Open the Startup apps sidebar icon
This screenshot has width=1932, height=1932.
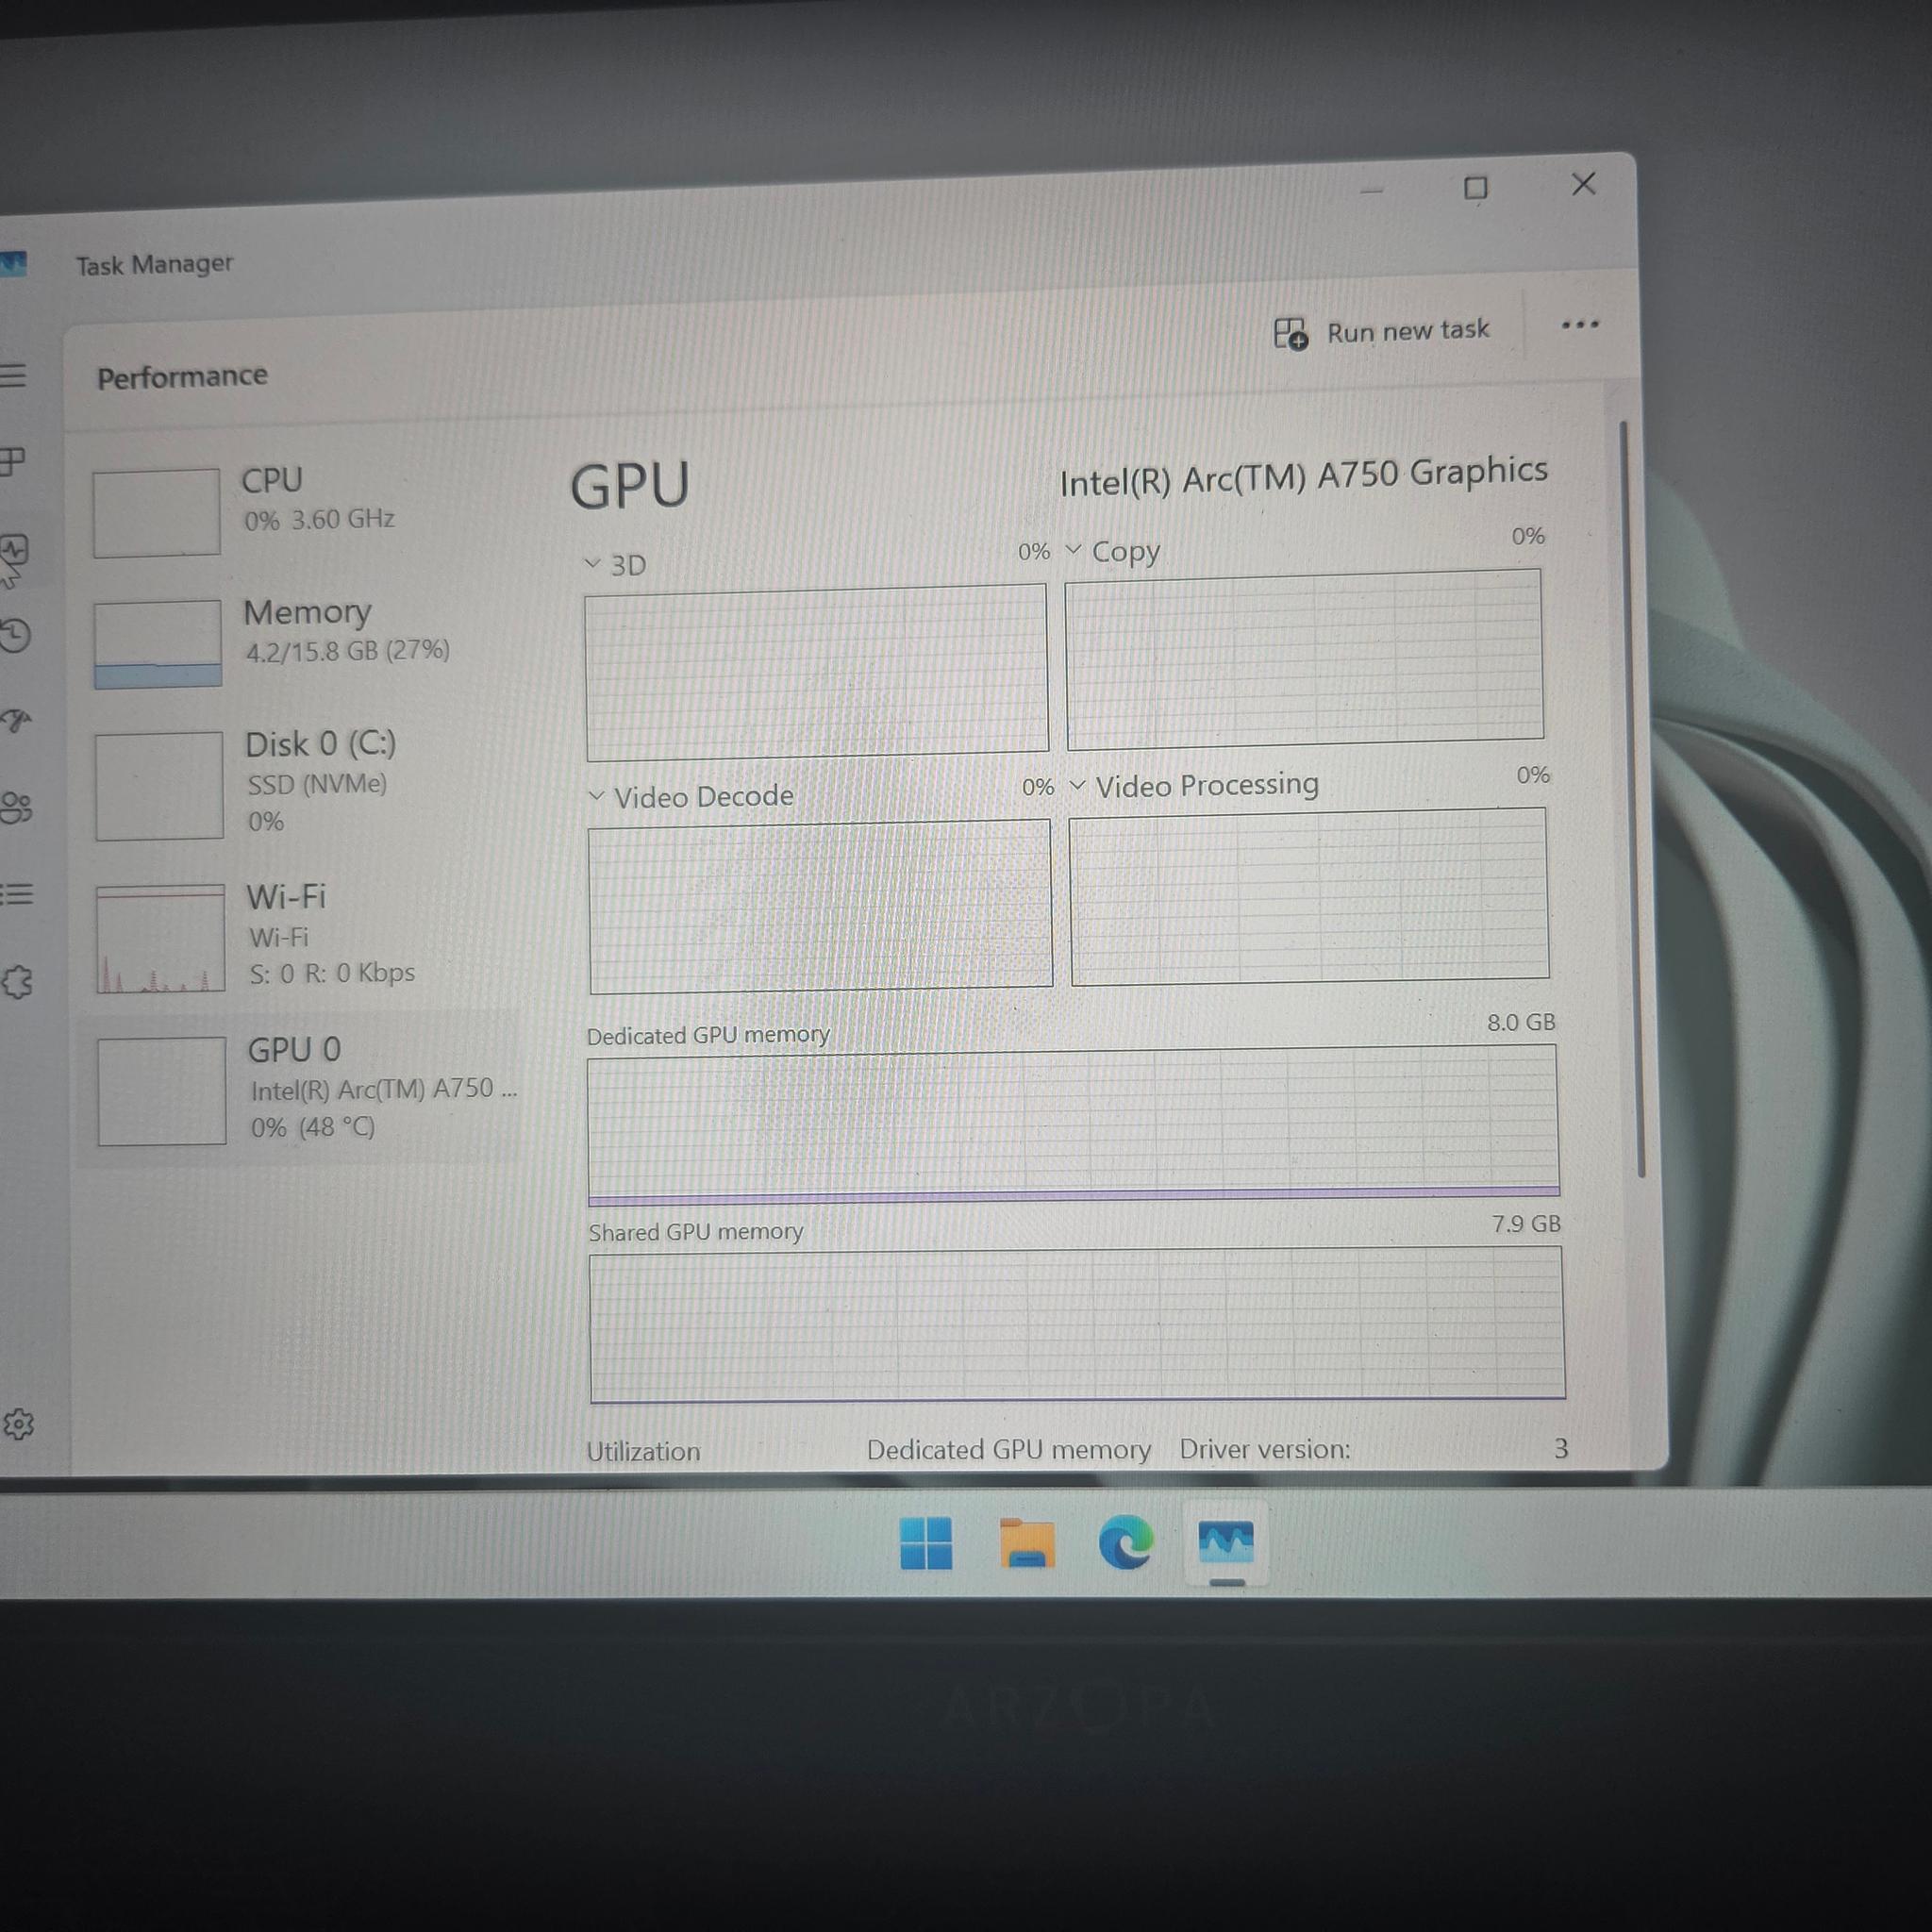[15, 720]
